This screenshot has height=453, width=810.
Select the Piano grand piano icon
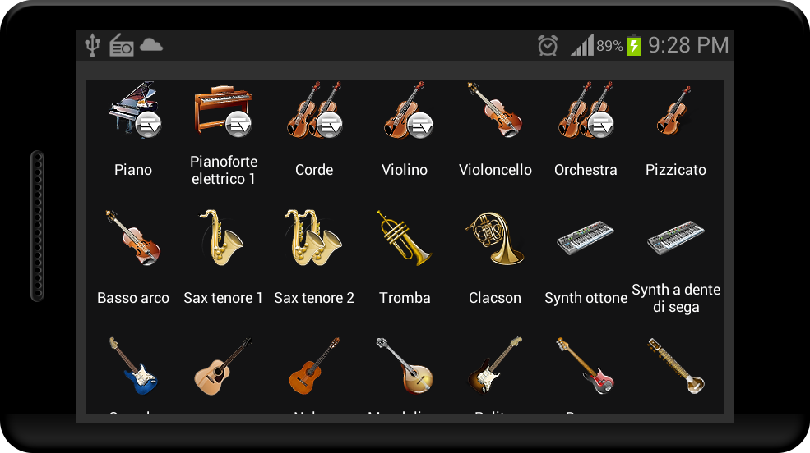tap(133, 109)
